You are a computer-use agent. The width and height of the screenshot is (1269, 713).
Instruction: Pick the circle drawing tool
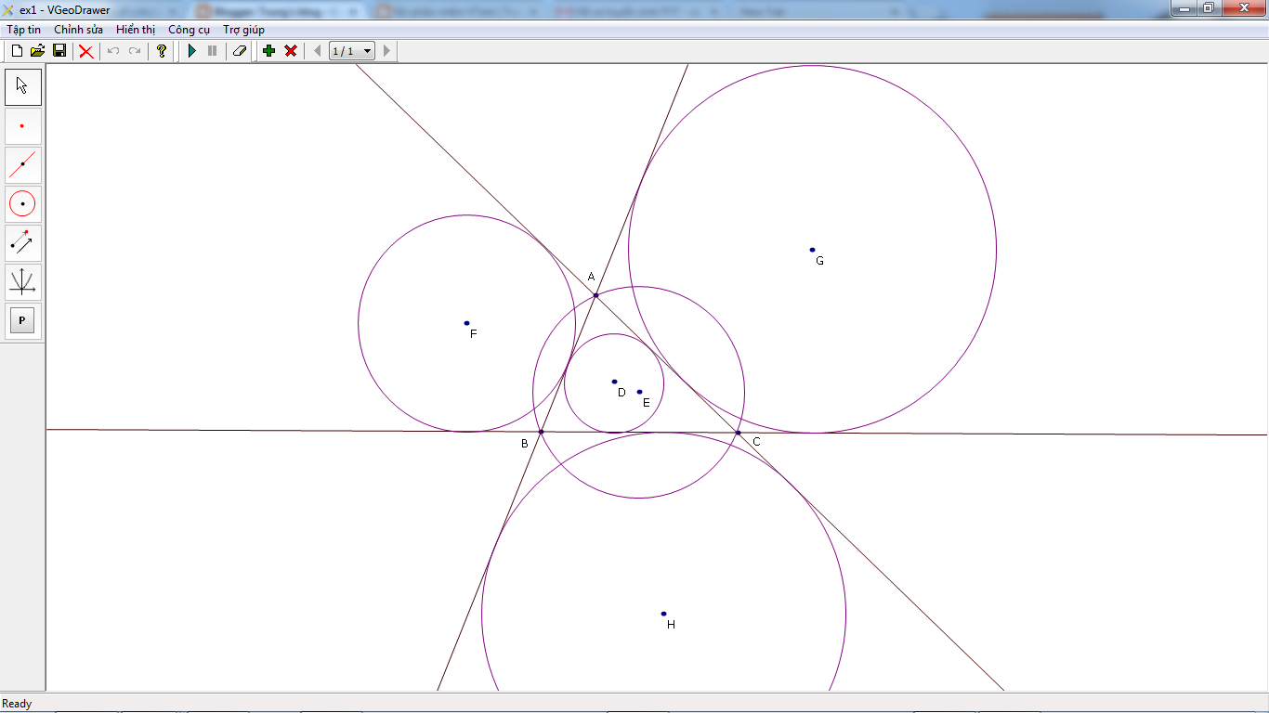pyautogui.click(x=21, y=204)
